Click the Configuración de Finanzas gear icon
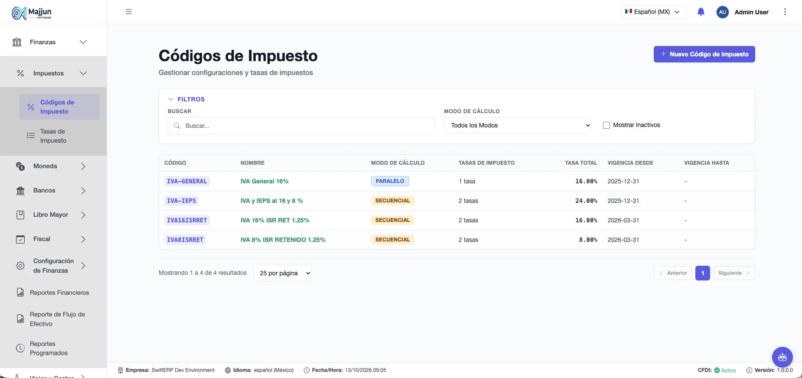Image resolution: width=802 pixels, height=378 pixels. pos(20,266)
